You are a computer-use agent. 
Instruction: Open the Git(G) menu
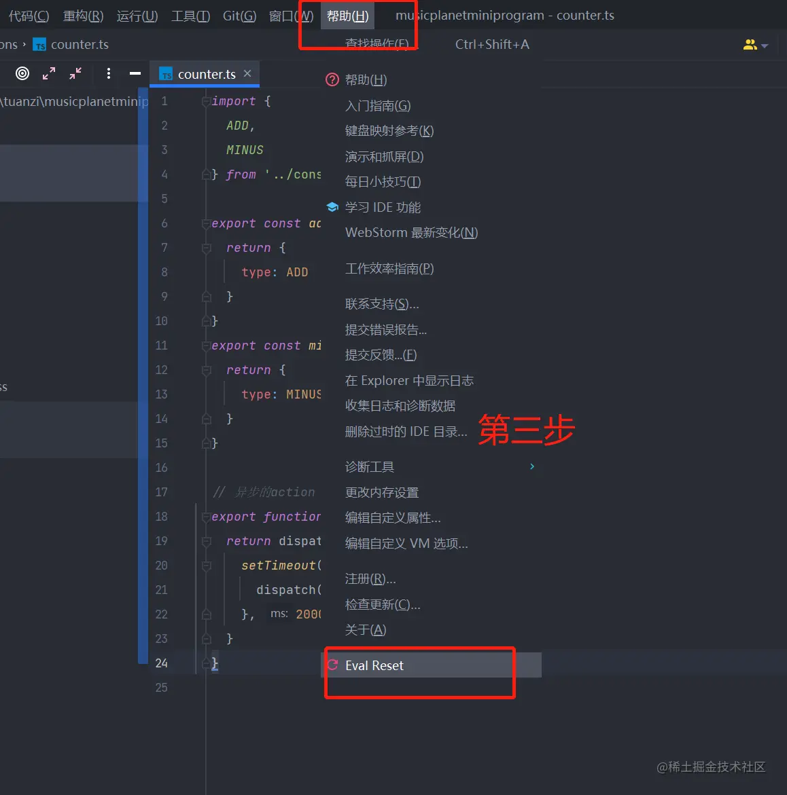(239, 16)
